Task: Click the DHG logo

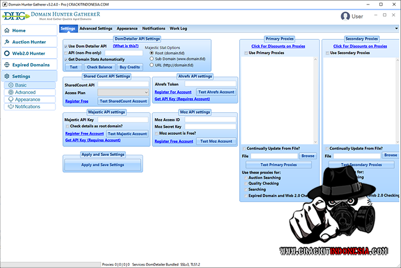Action: 16,17
